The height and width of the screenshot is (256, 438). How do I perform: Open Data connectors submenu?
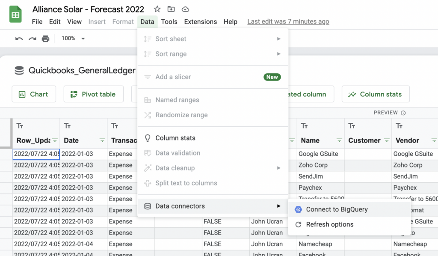213,206
